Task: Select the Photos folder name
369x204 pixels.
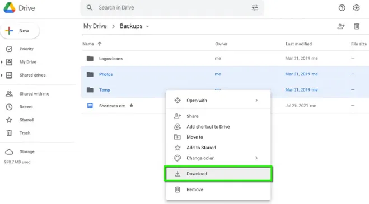Action: tap(106, 74)
